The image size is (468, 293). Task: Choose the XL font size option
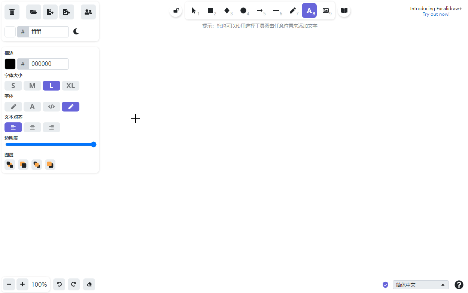coord(70,86)
